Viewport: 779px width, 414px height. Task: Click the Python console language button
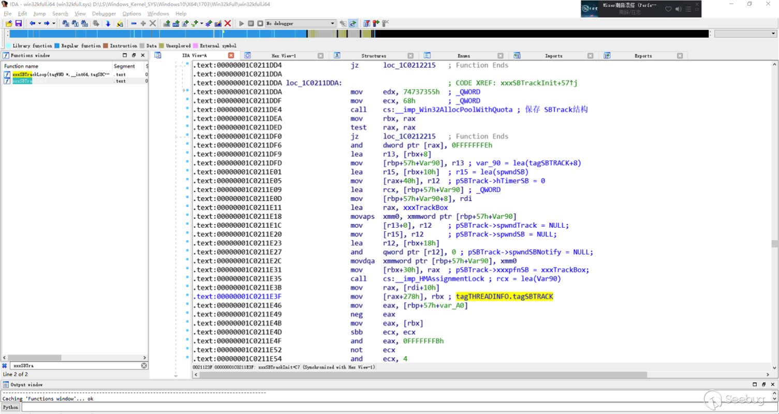pyautogui.click(x=10, y=407)
